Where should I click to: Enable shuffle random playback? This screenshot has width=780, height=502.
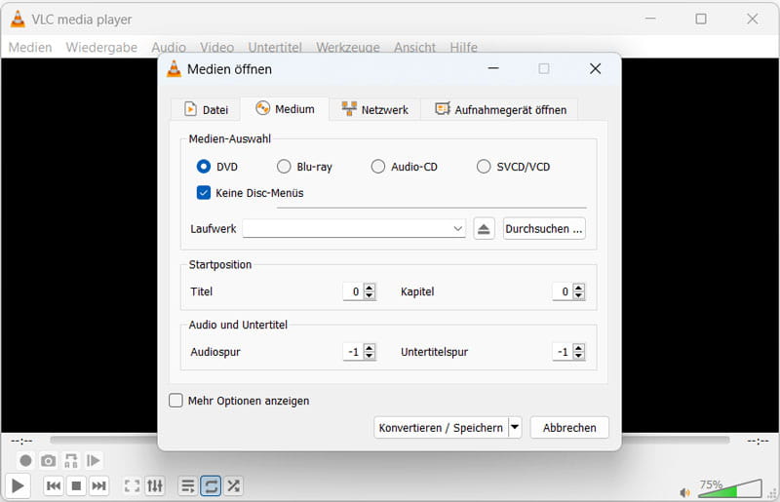click(233, 485)
